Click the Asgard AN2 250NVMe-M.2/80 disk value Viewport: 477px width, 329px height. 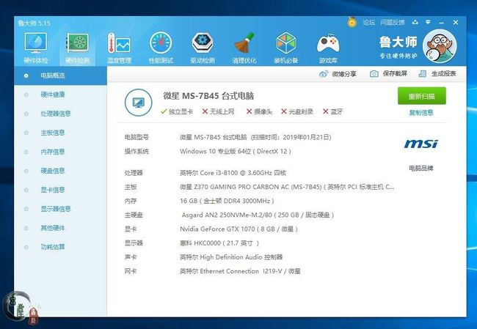pos(258,215)
